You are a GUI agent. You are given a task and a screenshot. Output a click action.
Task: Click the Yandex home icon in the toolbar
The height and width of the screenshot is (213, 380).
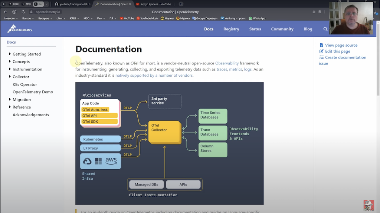pos(14,11)
